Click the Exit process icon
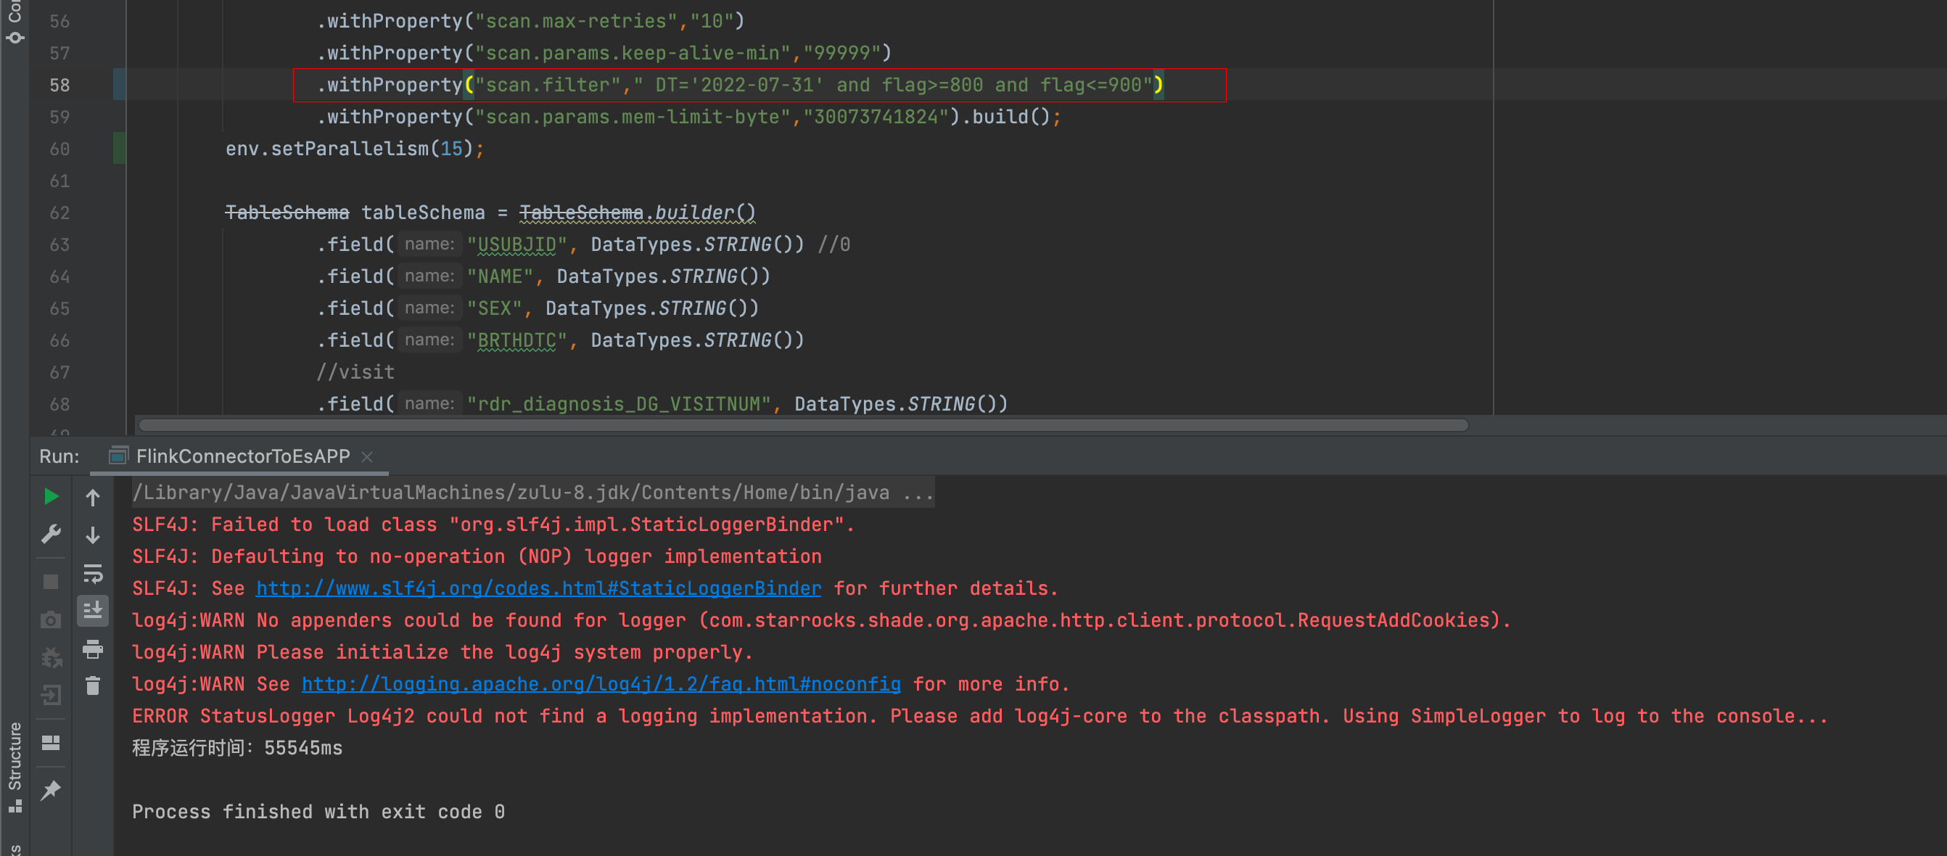1947x856 pixels. (51, 694)
